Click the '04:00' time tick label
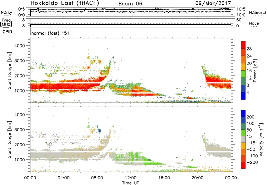 63,178
